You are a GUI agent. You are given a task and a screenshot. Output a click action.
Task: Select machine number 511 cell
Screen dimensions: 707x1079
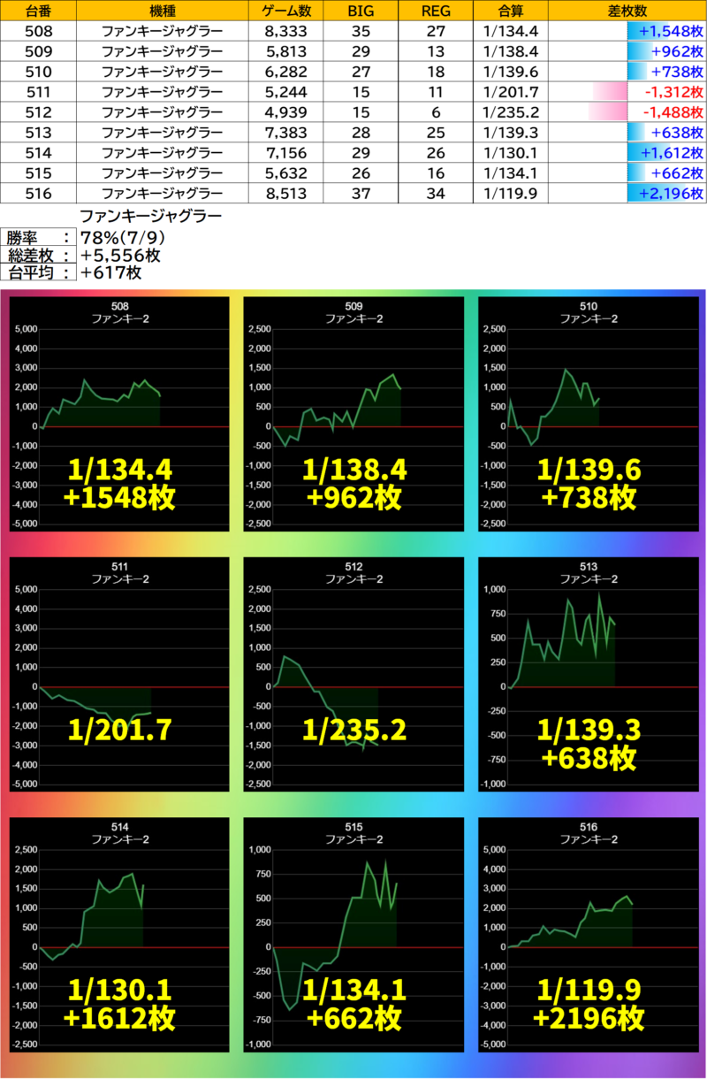tap(39, 92)
